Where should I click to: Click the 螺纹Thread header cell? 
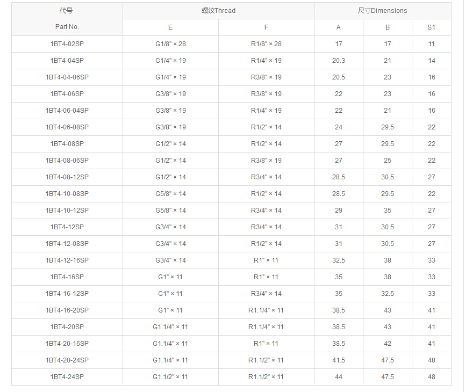pos(218,11)
